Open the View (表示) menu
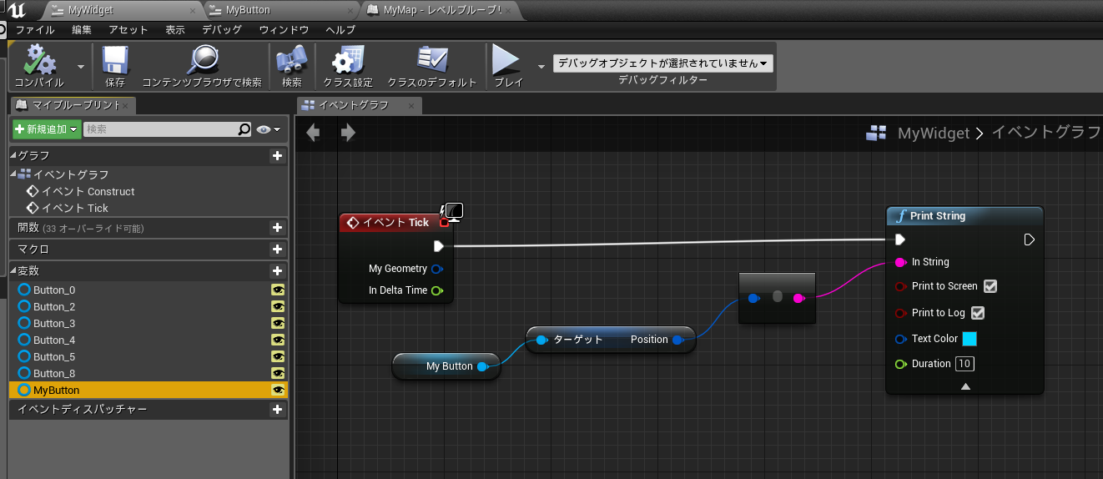 pos(175,29)
